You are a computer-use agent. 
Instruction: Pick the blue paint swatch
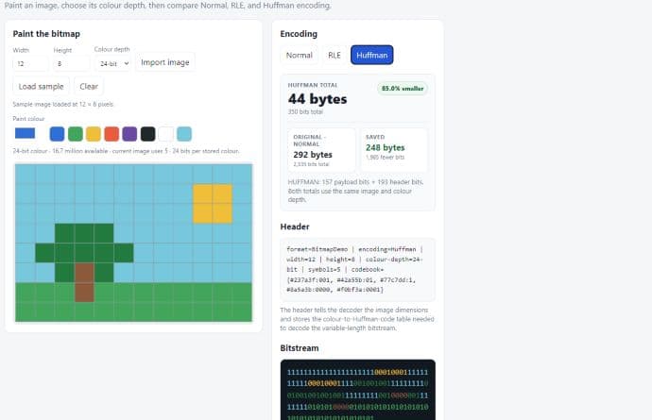click(x=57, y=134)
